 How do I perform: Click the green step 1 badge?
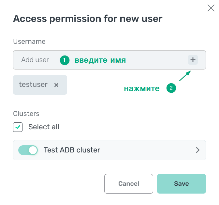point(65,60)
